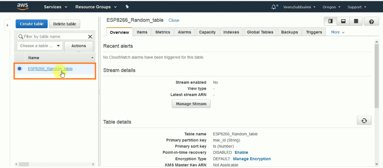
Task: Open the AWS home logo
Action: (x=23, y=7)
